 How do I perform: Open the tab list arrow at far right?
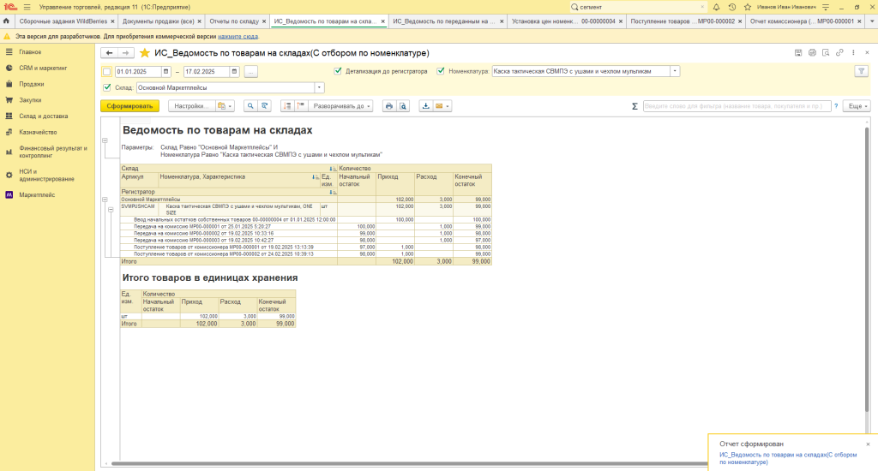pyautogui.click(x=872, y=21)
